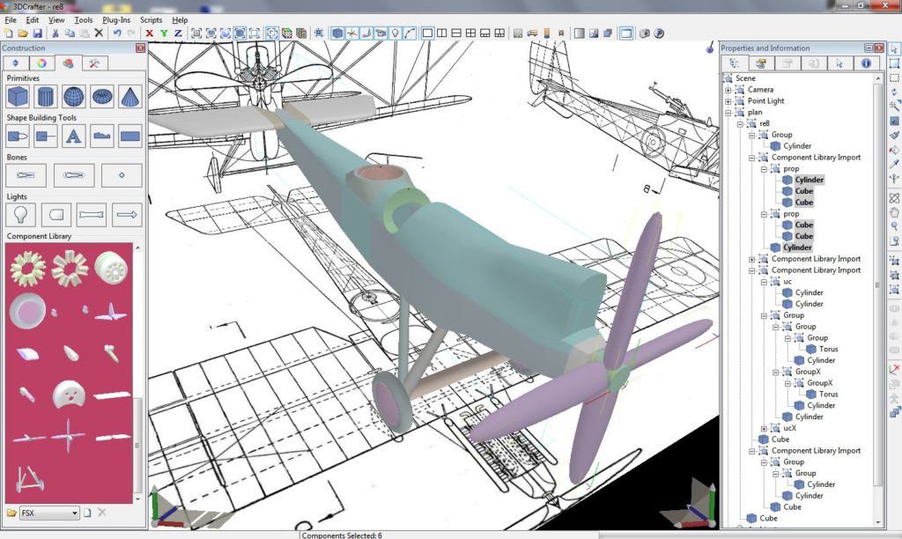This screenshot has height=539, width=902.
Task: Toggle the single viewport layout
Action: [x=427, y=33]
